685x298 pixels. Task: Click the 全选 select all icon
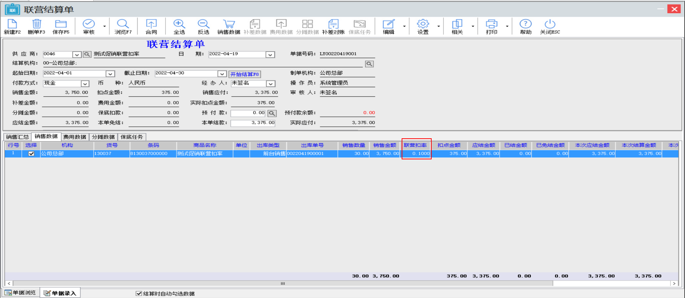tap(179, 24)
